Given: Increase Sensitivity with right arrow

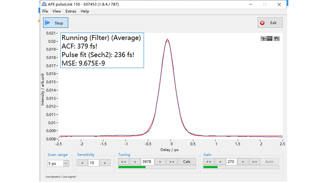Looking at the screenshot, I should pyautogui.click(x=105, y=163).
